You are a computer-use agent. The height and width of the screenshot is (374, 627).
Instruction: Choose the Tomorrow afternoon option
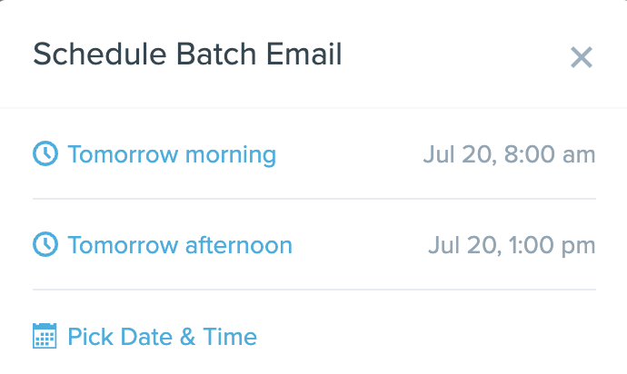[x=179, y=245]
